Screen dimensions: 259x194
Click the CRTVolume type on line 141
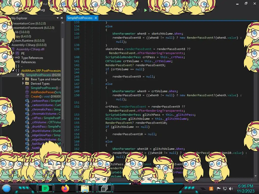(113, 61)
